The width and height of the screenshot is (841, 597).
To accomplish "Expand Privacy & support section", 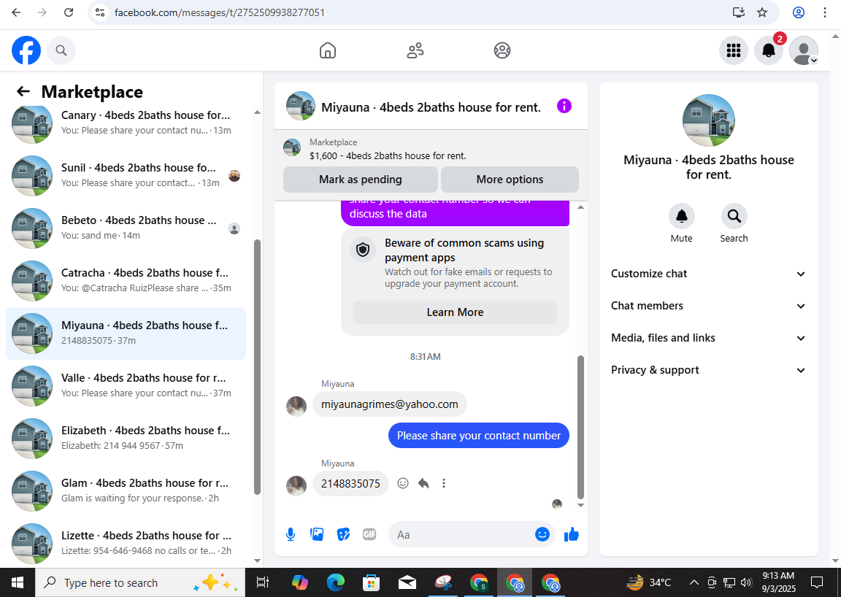I will (x=709, y=370).
